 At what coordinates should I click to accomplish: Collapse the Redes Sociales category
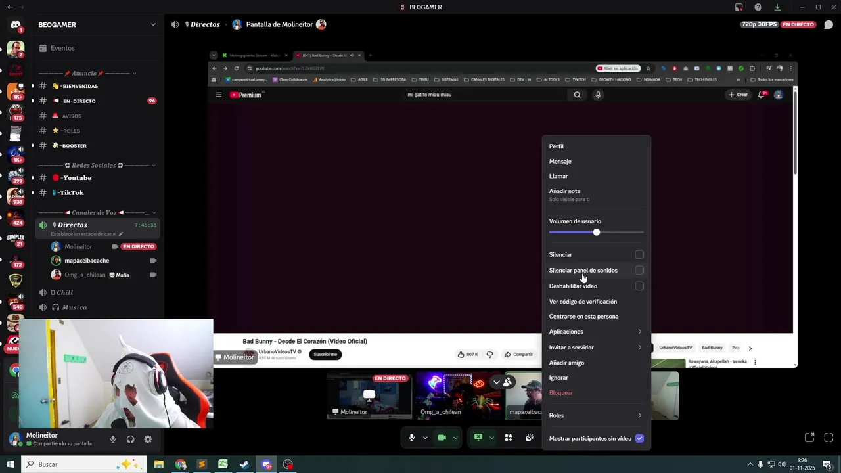(x=97, y=165)
